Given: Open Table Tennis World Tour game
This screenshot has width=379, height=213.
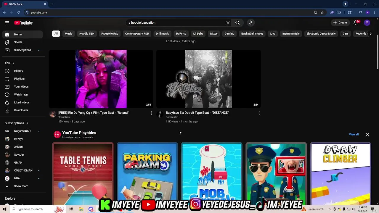Looking at the screenshot, I should coord(83,174).
